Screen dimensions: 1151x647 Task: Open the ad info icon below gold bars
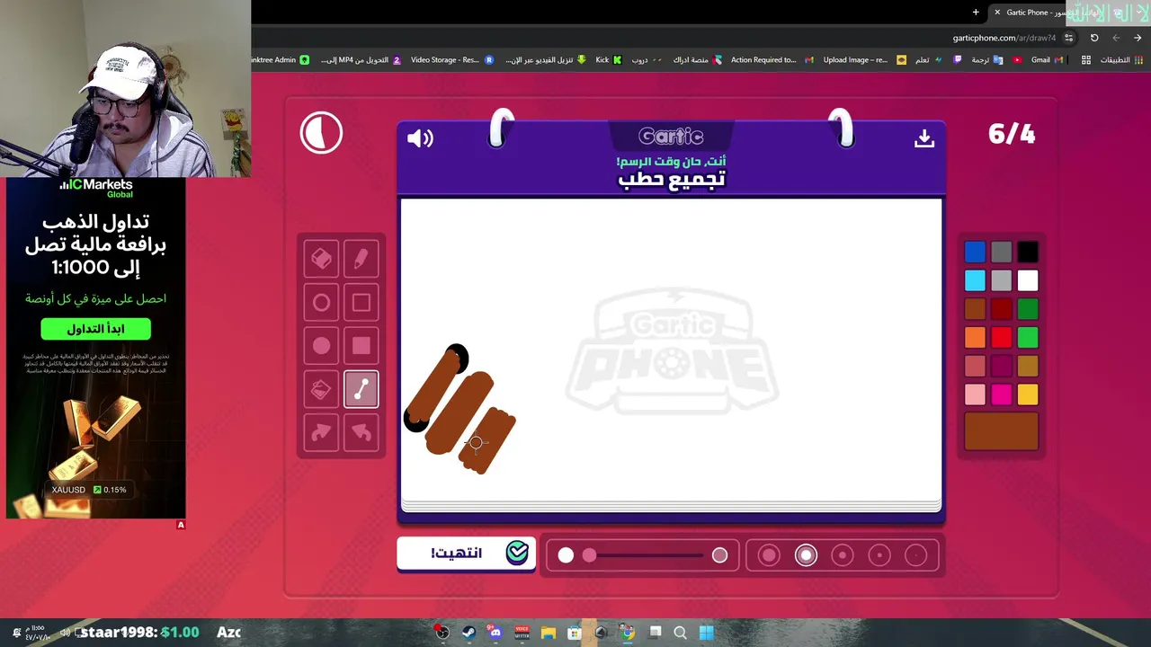coord(181,525)
